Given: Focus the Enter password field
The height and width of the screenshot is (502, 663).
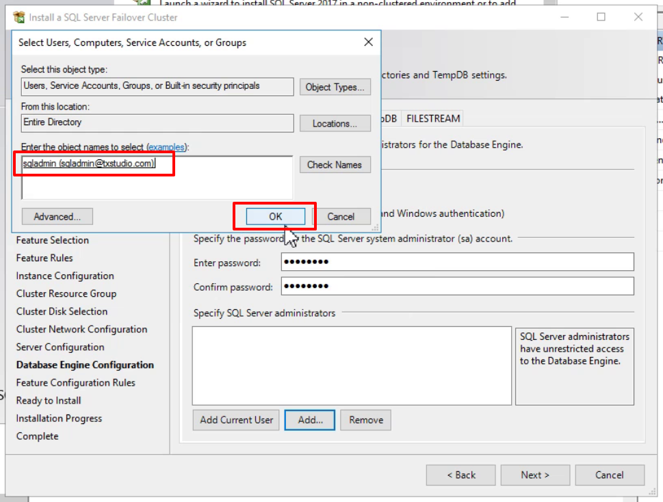Looking at the screenshot, I should 458,262.
